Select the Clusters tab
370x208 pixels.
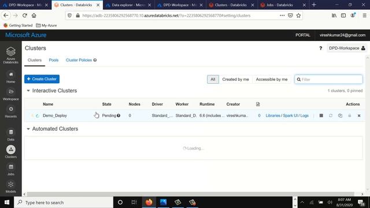click(35, 60)
